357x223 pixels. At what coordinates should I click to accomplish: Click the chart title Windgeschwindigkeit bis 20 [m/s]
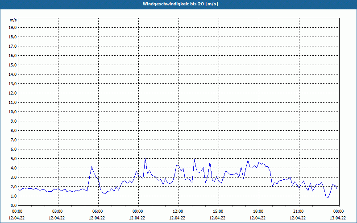pos(180,4)
